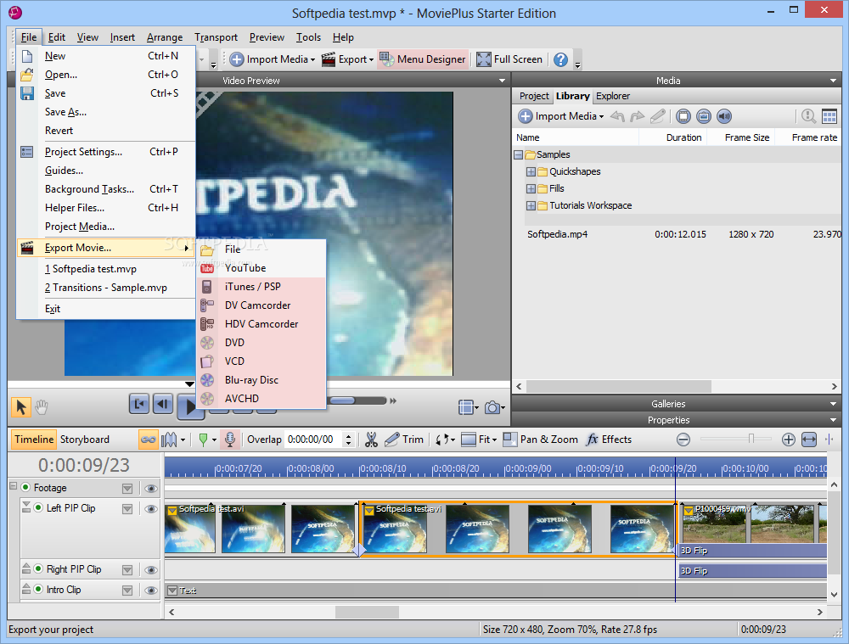Select Project Settings menu entry

tap(105, 152)
